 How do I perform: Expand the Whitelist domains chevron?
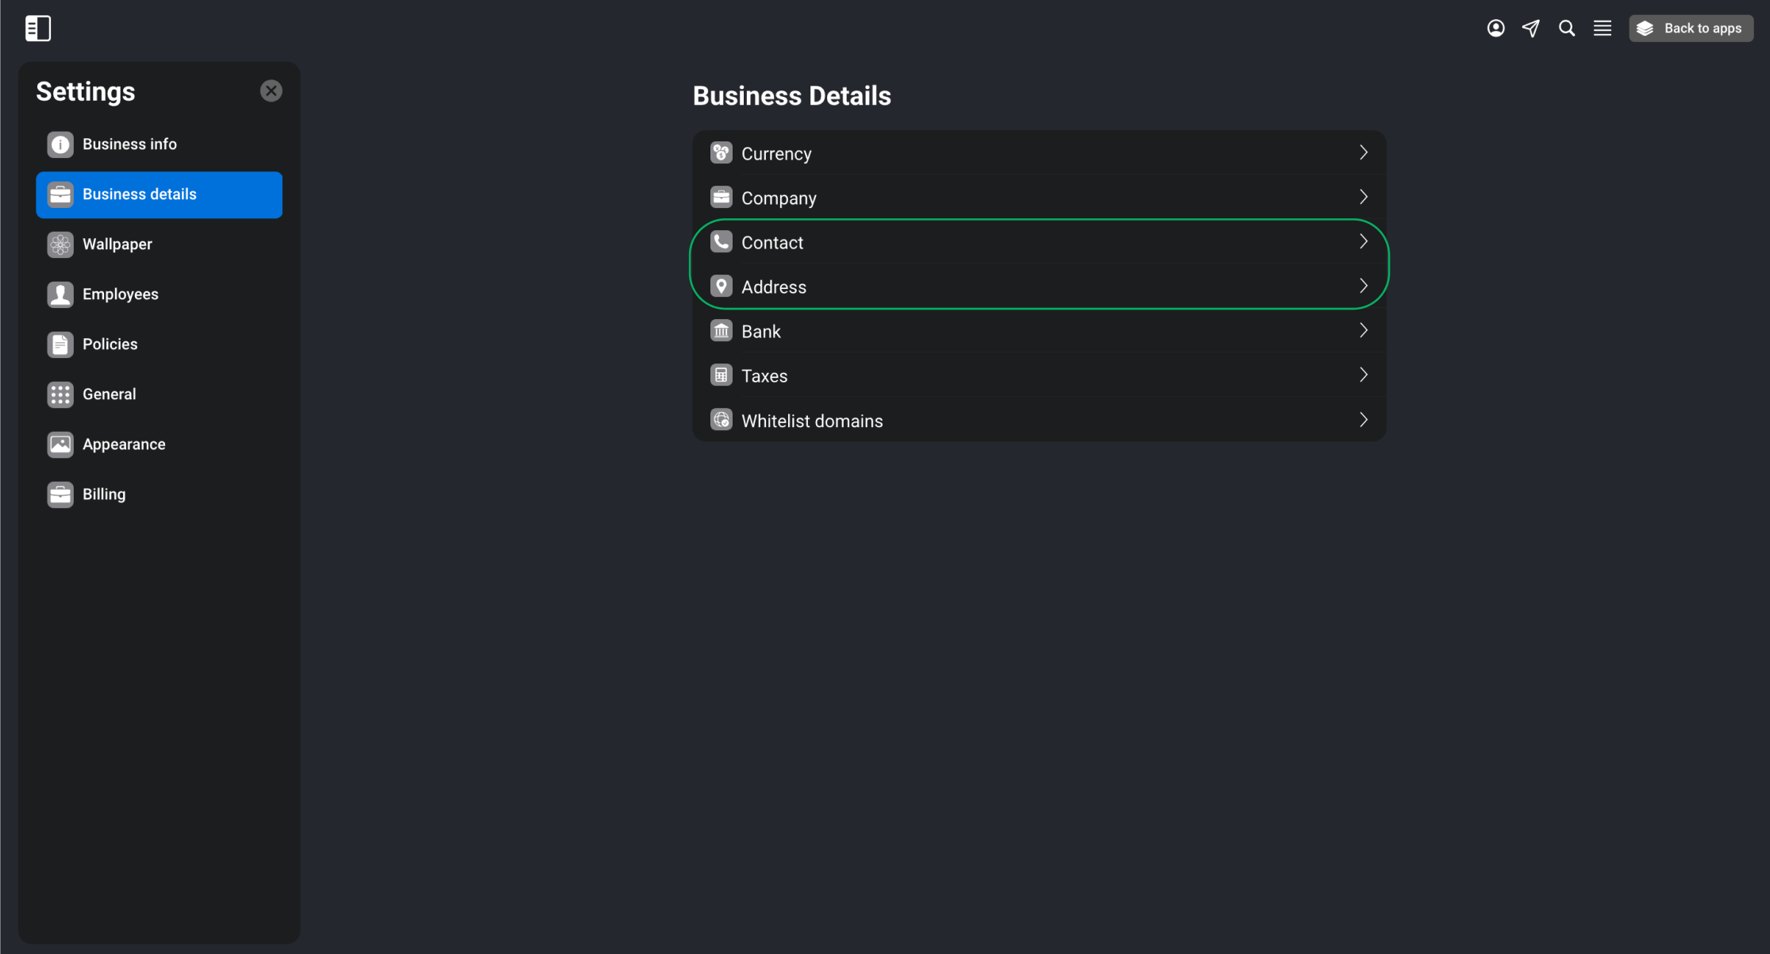(x=1364, y=420)
